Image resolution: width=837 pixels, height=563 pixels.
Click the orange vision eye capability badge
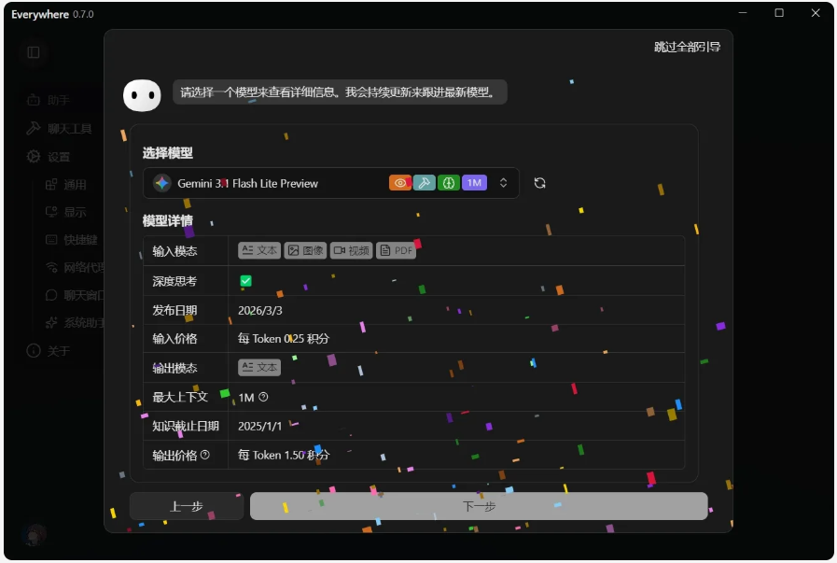tap(399, 183)
